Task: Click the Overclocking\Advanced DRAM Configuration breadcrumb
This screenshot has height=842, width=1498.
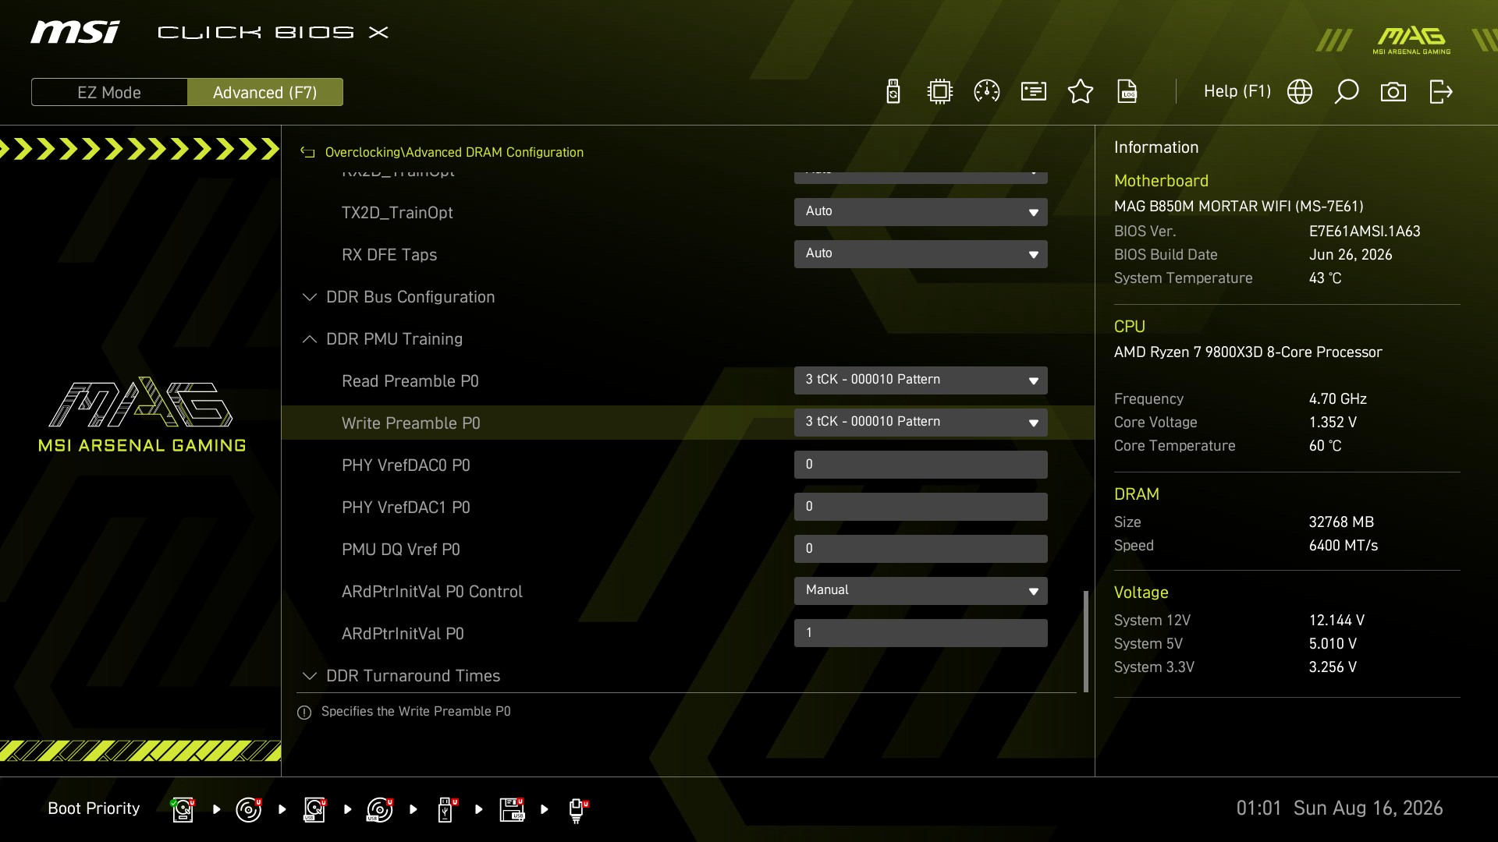Action: point(454,153)
